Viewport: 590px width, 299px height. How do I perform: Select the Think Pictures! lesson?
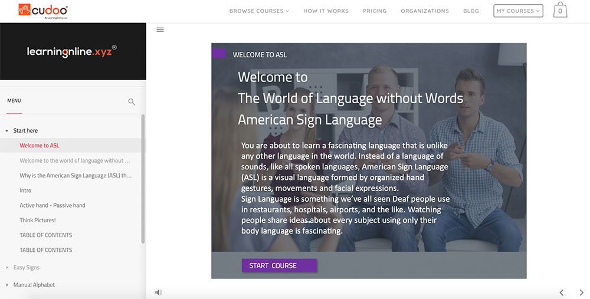[x=38, y=220]
